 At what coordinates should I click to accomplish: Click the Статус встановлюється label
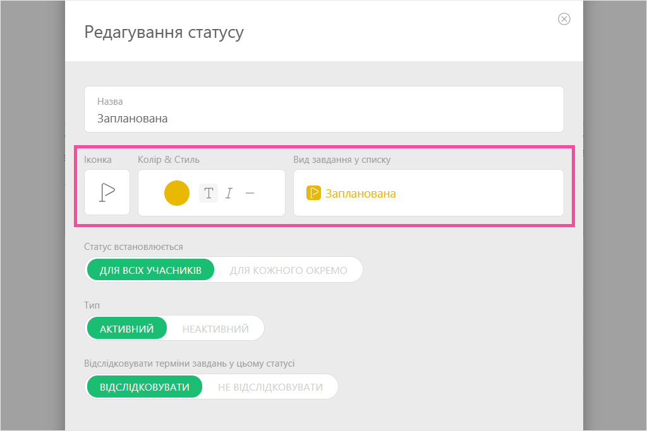(x=133, y=247)
